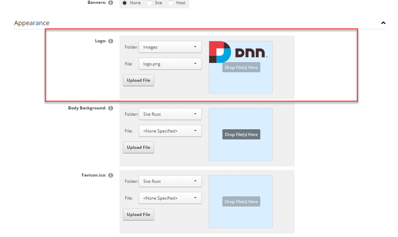Show help for the Logo setting
Image resolution: width=398 pixels, height=237 pixels.
[x=111, y=41]
